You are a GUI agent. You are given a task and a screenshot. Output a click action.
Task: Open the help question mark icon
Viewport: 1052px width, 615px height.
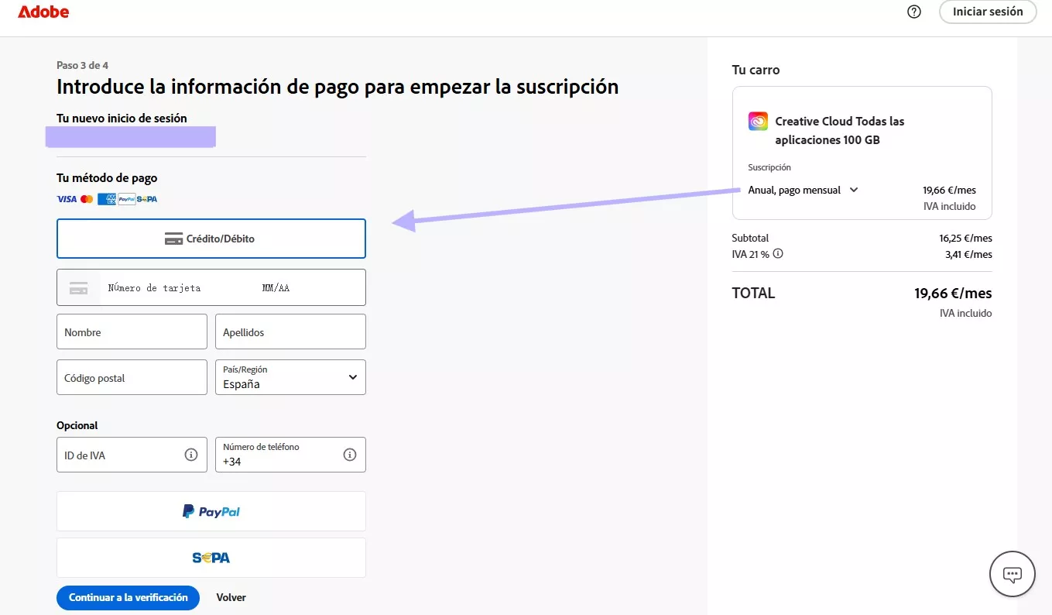914,12
